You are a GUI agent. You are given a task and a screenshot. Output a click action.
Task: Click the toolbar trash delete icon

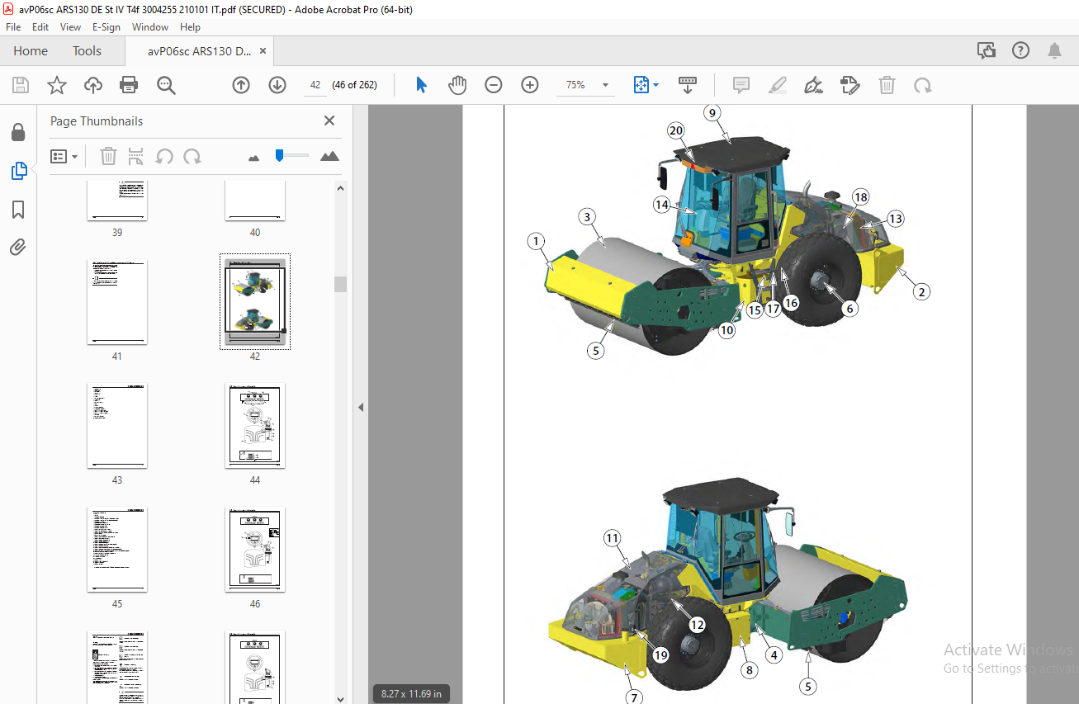tap(887, 85)
